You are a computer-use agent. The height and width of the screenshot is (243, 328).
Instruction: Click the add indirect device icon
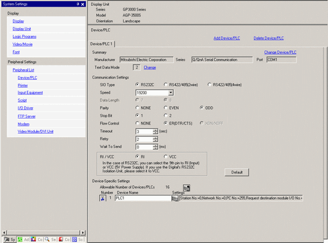coord(186,188)
